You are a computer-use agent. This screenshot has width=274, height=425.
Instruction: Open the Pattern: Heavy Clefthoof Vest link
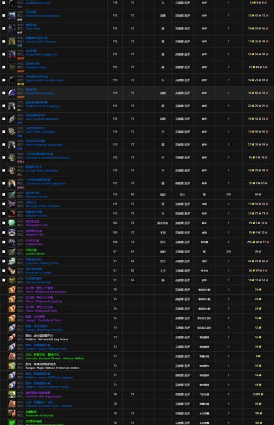pyautogui.click(x=46, y=349)
